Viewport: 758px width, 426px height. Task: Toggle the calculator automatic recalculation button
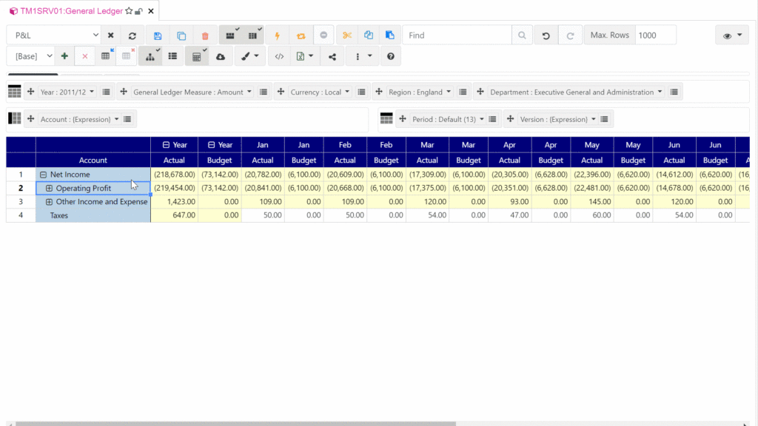coord(197,56)
